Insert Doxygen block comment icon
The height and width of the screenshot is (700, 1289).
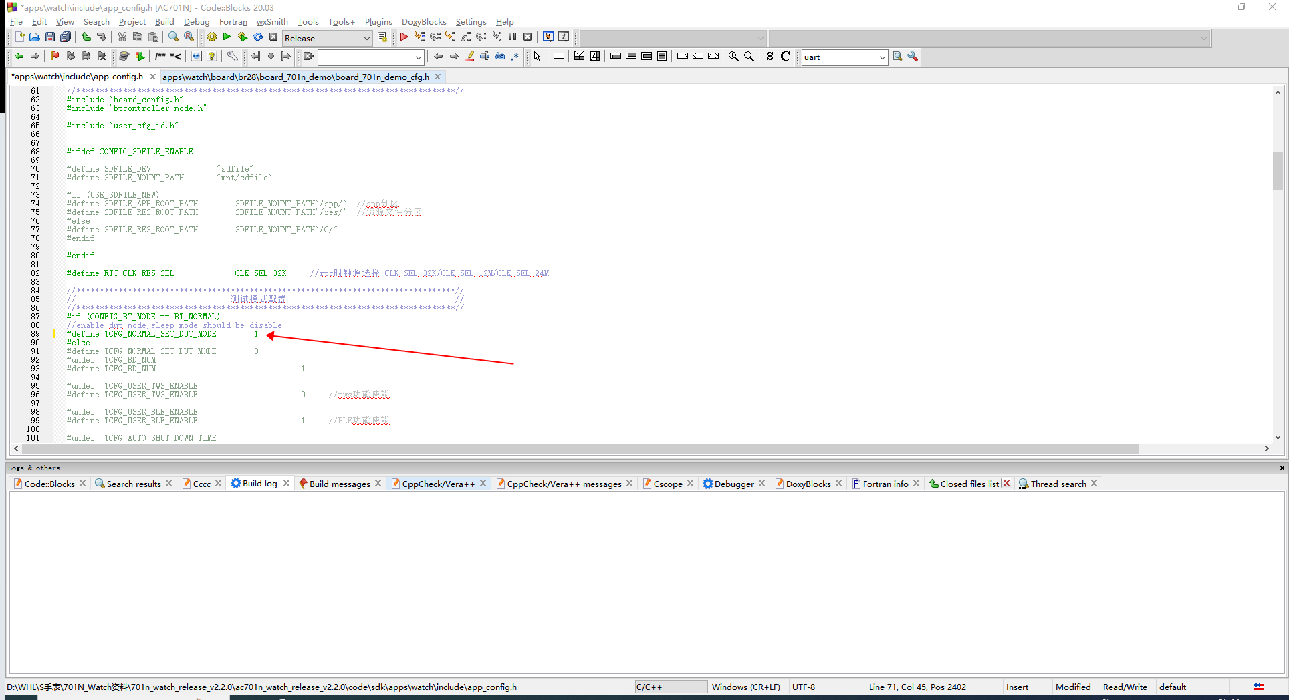pyautogui.click(x=160, y=57)
